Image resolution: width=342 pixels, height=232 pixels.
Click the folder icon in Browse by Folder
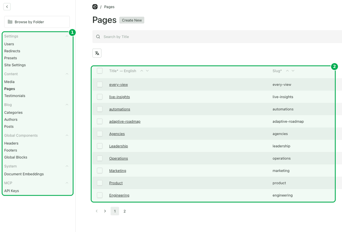[x=10, y=22]
